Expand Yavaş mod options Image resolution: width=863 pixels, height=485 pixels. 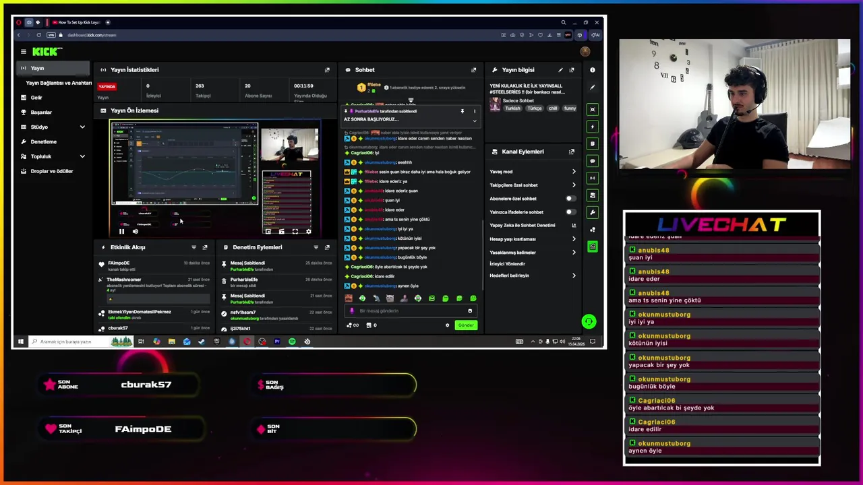coord(574,172)
